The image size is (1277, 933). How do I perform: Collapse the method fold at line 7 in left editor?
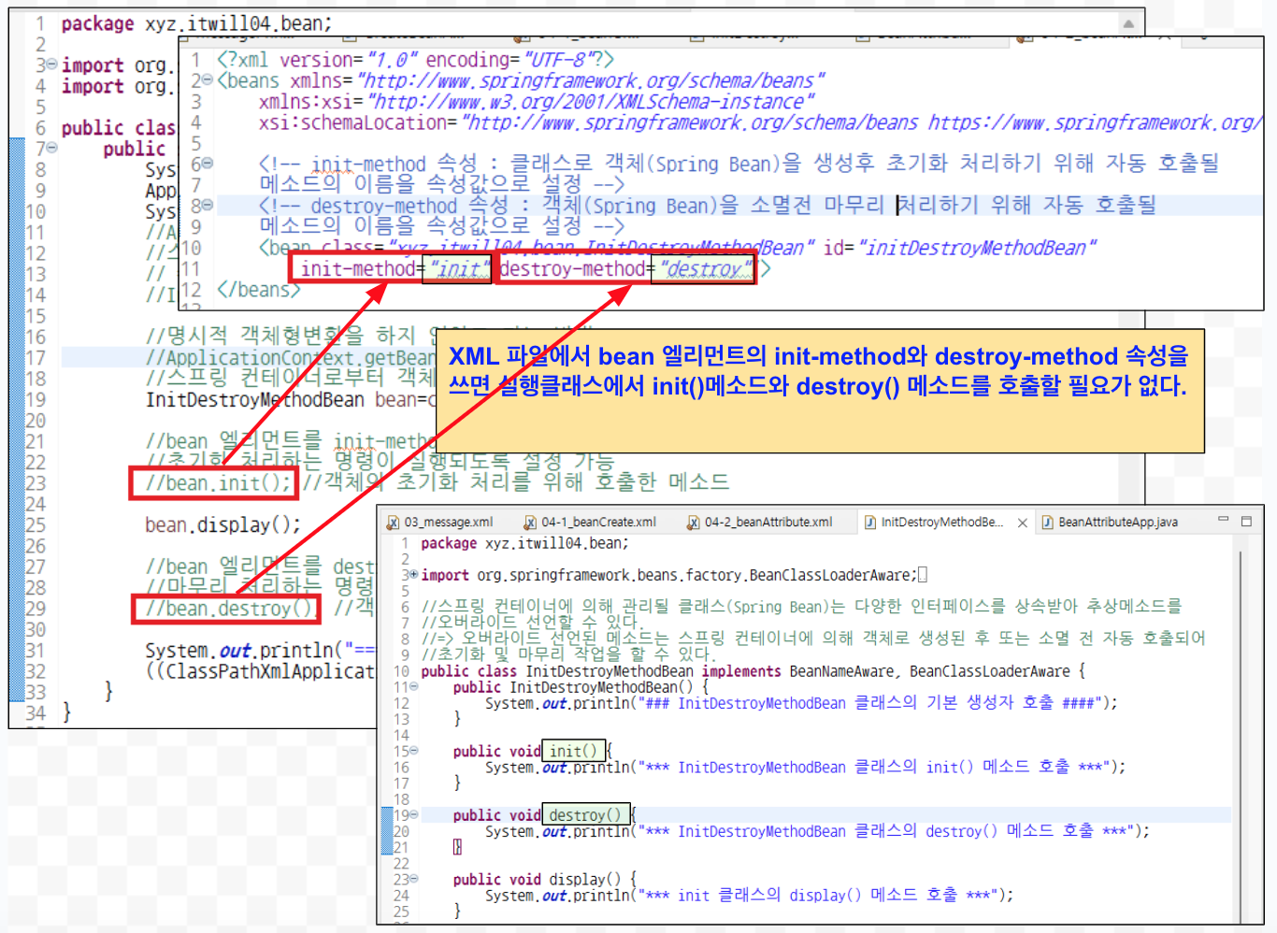[52, 149]
